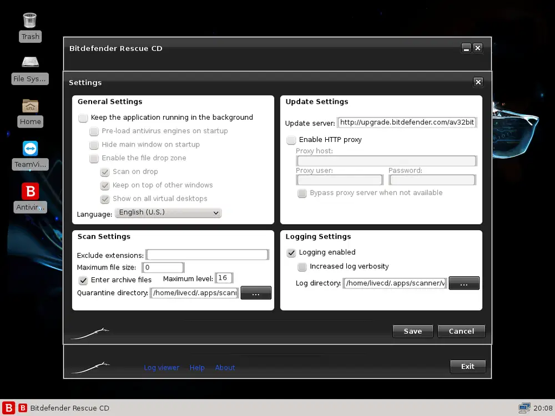Browse for log directory with ... button
555x416 pixels.
click(464, 283)
